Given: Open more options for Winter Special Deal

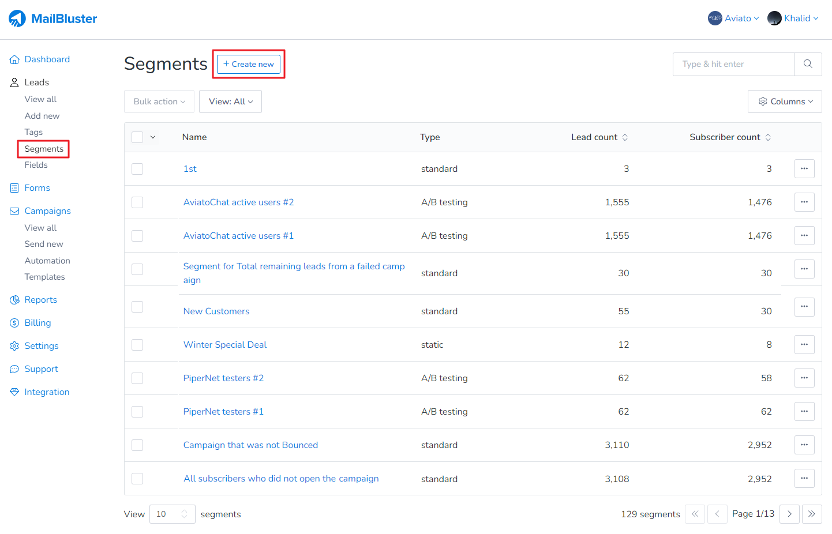Looking at the screenshot, I should tap(804, 344).
